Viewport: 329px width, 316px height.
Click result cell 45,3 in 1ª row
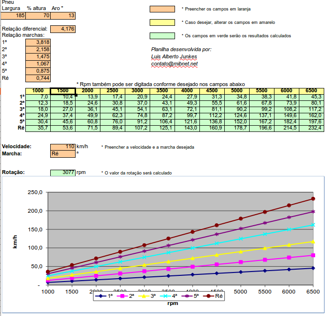[x=311, y=97]
